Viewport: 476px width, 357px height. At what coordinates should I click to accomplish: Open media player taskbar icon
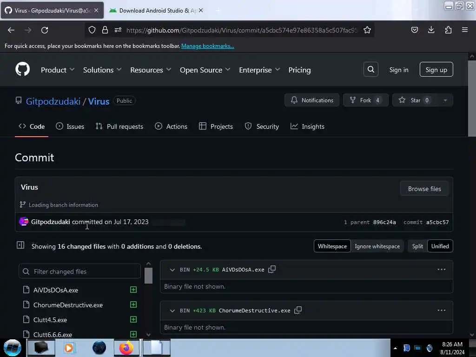coord(69,348)
